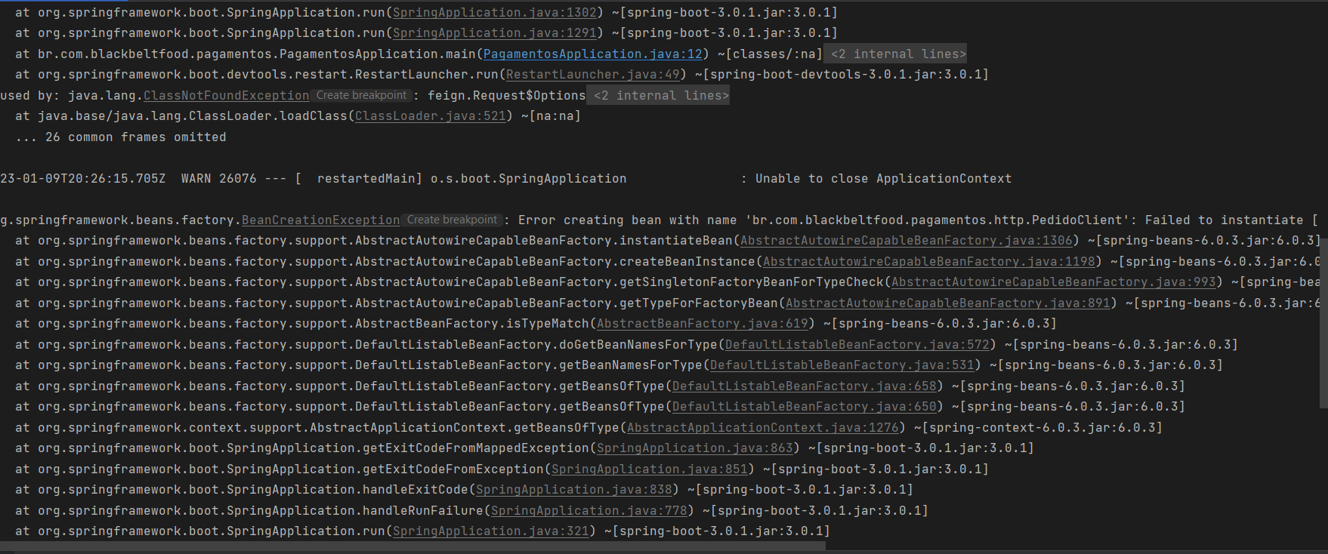Click the ClassNotFoundException link

click(226, 96)
